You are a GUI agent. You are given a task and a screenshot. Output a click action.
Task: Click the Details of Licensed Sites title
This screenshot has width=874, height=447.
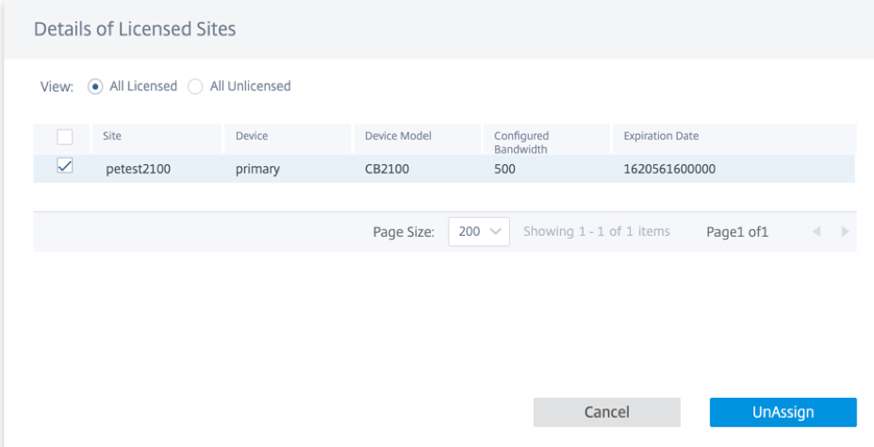[x=135, y=29]
